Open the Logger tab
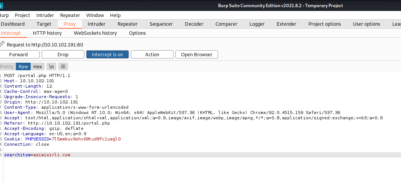401x182 pixels. 257,24
